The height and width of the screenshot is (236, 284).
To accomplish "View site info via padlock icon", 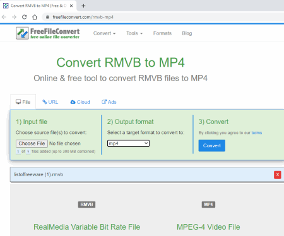I will pos(47,17).
